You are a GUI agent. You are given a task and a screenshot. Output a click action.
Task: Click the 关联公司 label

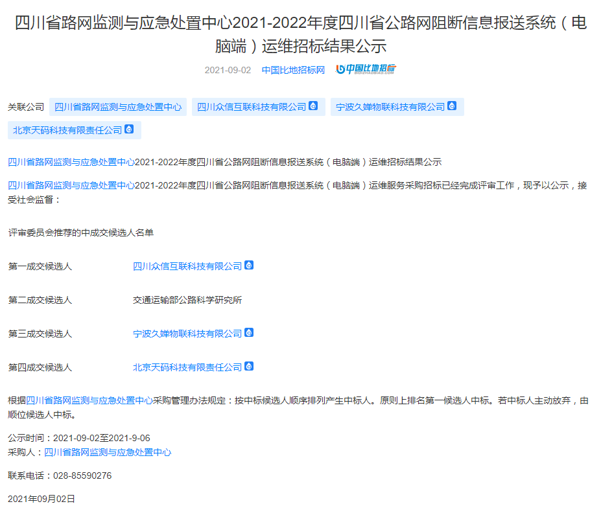point(26,107)
